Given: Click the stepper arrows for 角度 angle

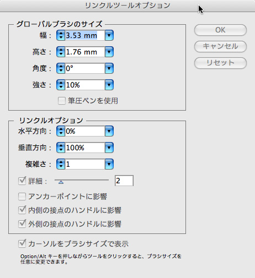Looking at the screenshot, I should (61, 68).
